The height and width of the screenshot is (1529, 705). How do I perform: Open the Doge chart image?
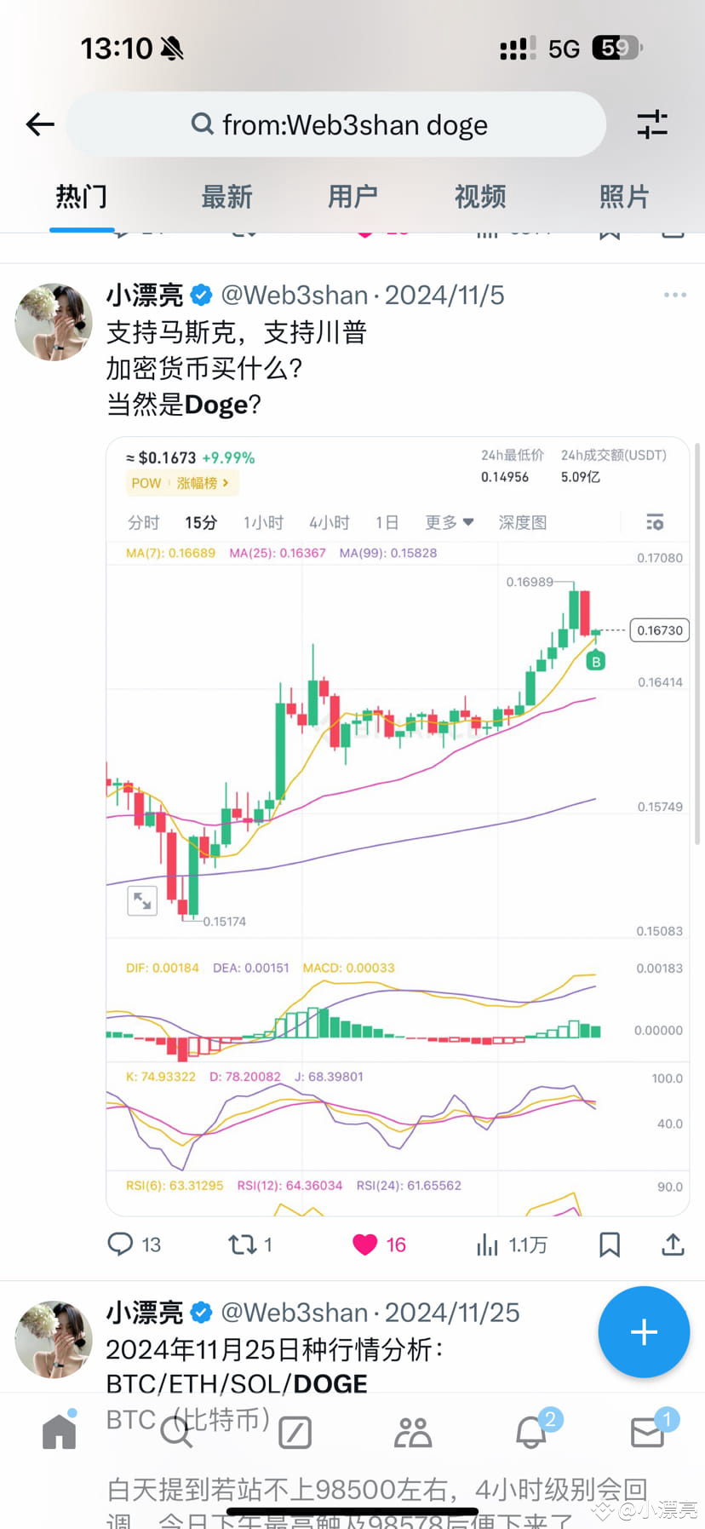click(398, 826)
